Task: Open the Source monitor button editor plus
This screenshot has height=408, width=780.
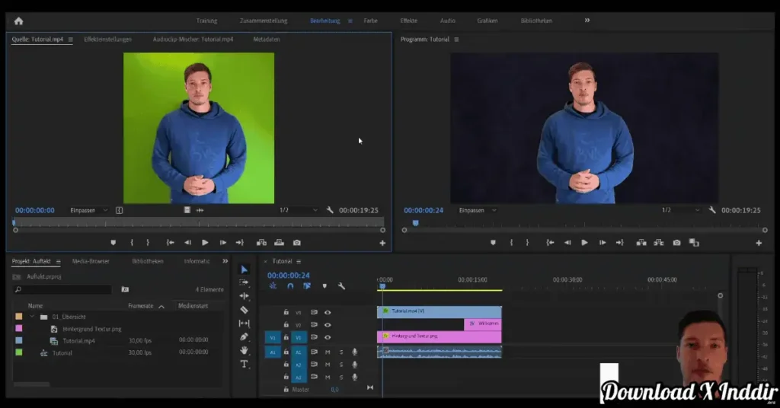Action: pos(382,243)
